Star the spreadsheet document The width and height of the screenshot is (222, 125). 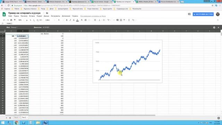point(44,13)
